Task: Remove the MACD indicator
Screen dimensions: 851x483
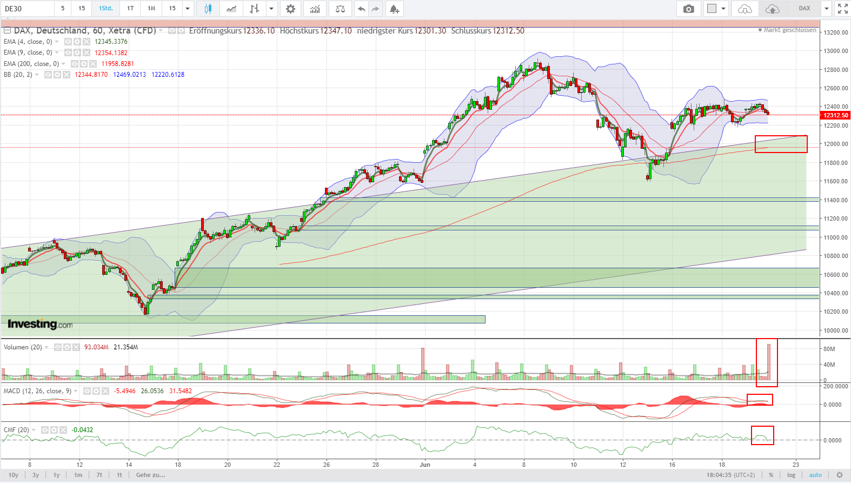Action: point(105,391)
